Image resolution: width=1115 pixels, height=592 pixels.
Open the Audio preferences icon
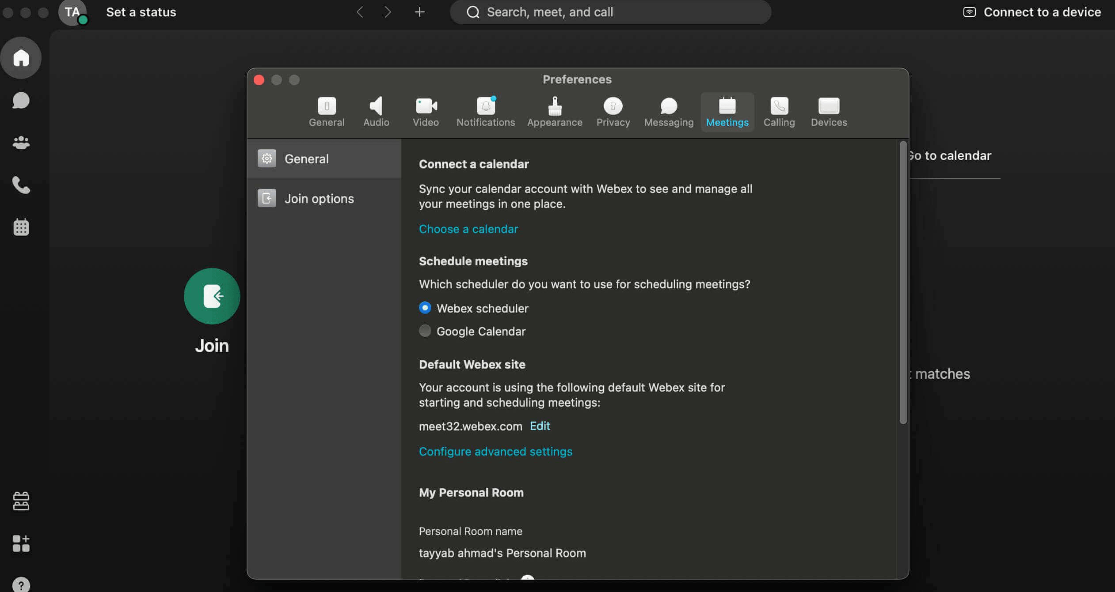point(375,111)
